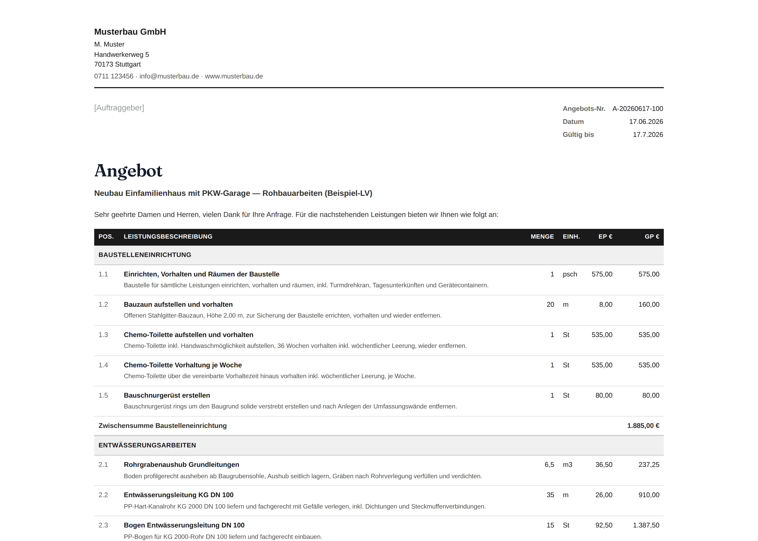
Task: Click the MENGE column header
Action: [x=542, y=236]
